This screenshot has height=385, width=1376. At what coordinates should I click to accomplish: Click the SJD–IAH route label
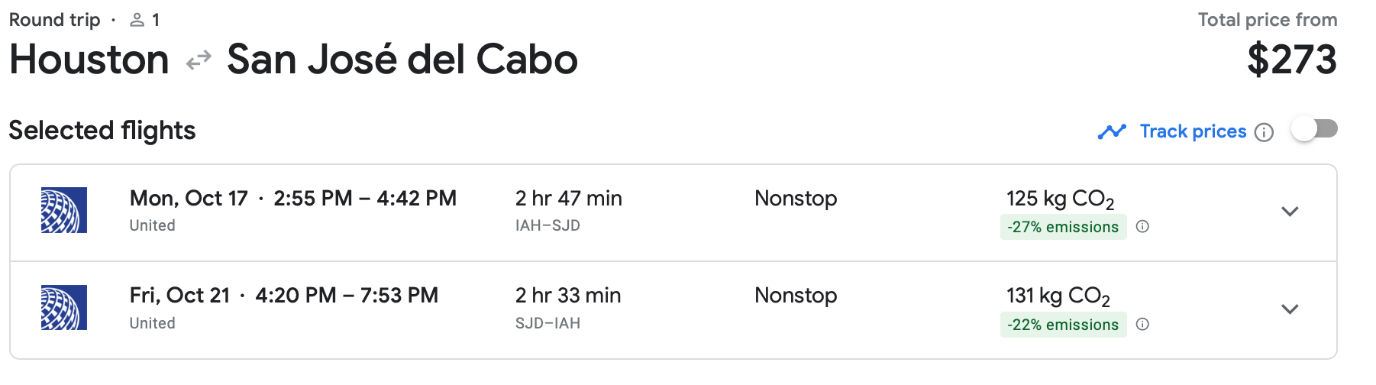(x=547, y=323)
